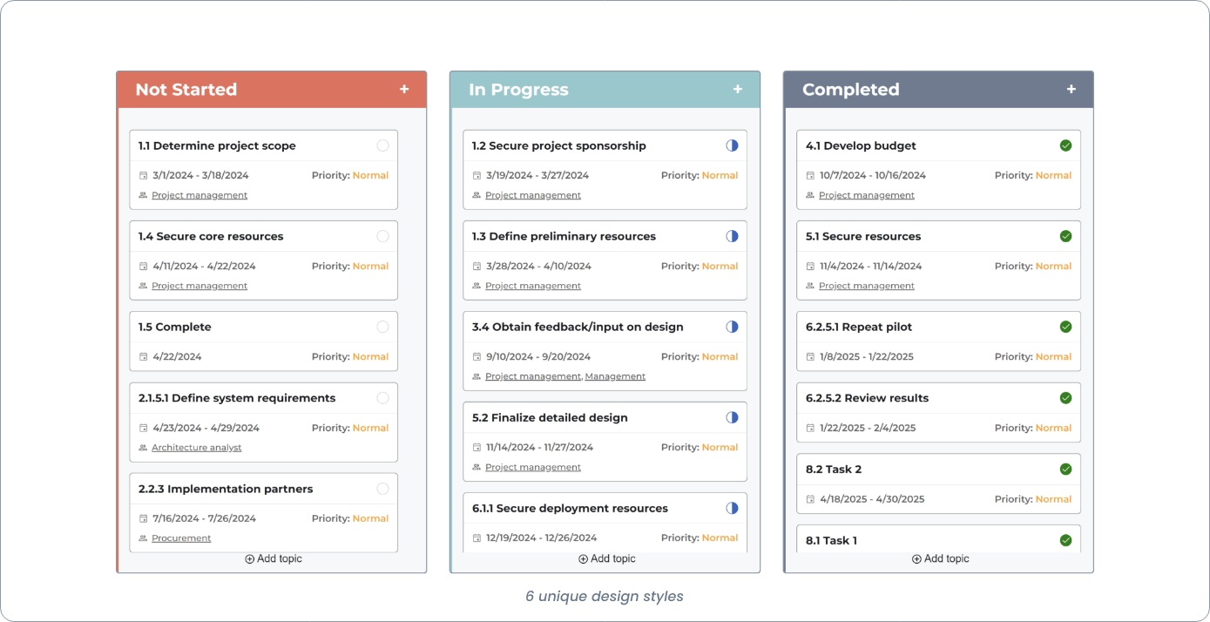
Task: Toggle status circle on 1.5 Complete
Action: [x=382, y=327]
